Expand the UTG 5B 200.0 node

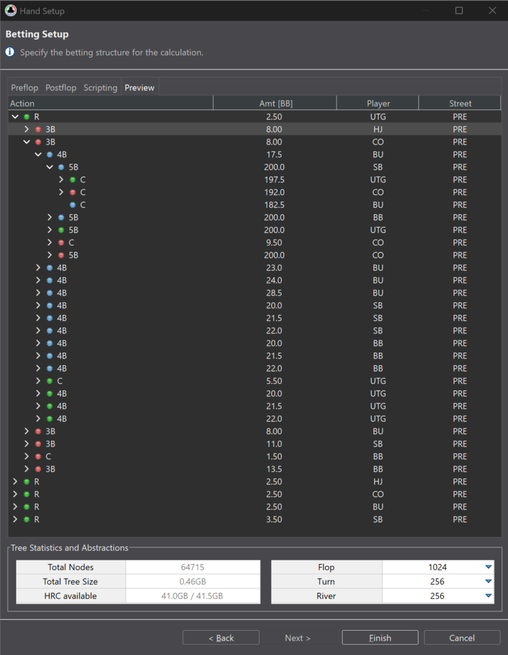pos(50,230)
